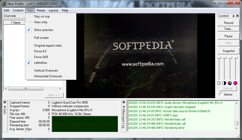
Task: Click the green audio level graph
Action: pos(85,124)
